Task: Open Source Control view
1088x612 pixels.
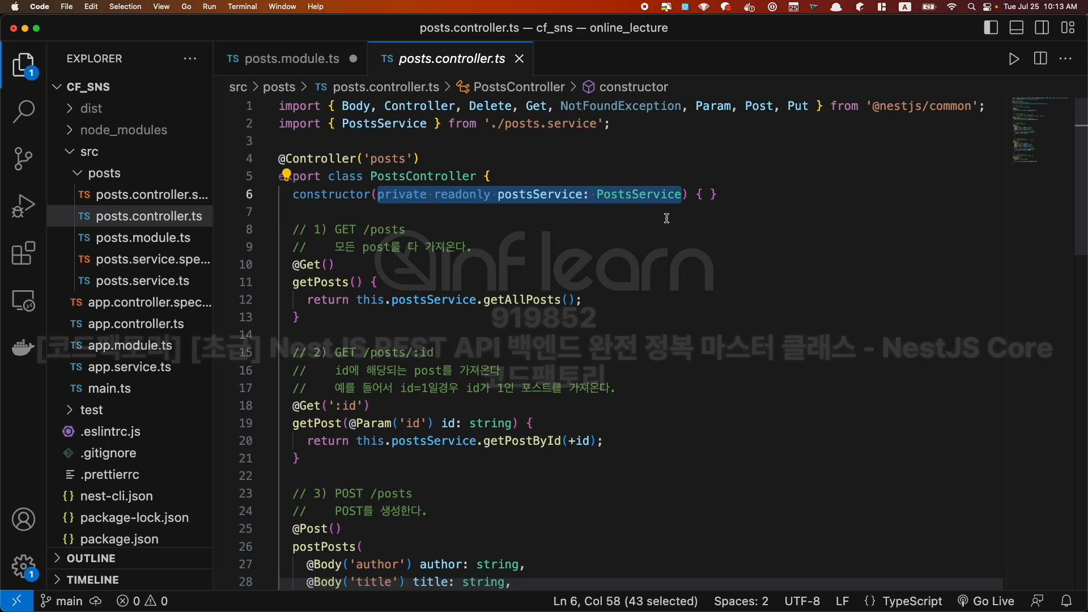Action: point(23,159)
